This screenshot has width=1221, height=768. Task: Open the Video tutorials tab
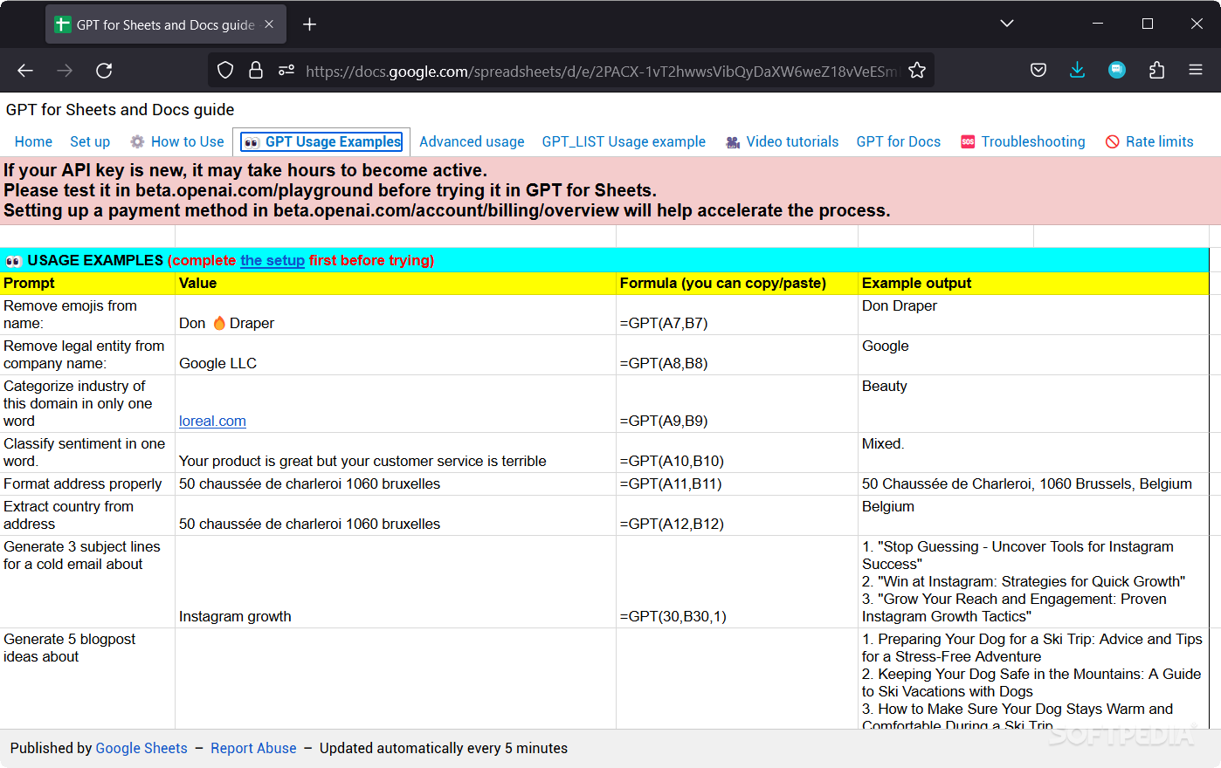point(783,141)
